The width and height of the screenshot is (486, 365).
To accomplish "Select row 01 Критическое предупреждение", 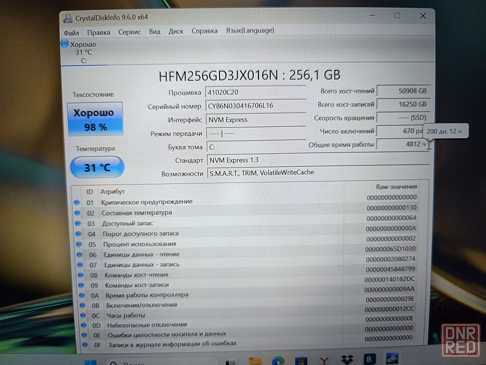I will pos(246,200).
